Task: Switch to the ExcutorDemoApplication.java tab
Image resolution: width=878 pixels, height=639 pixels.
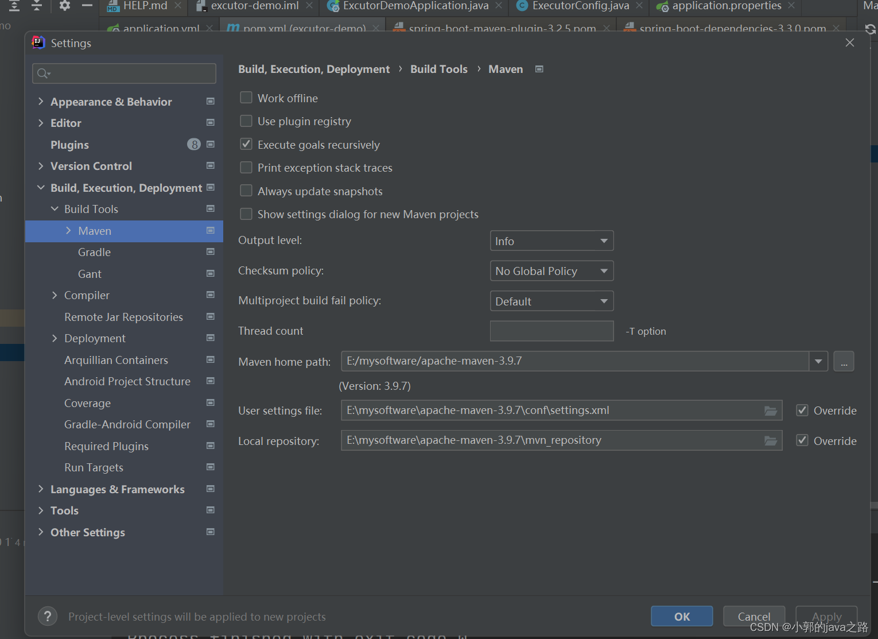Action: (414, 6)
